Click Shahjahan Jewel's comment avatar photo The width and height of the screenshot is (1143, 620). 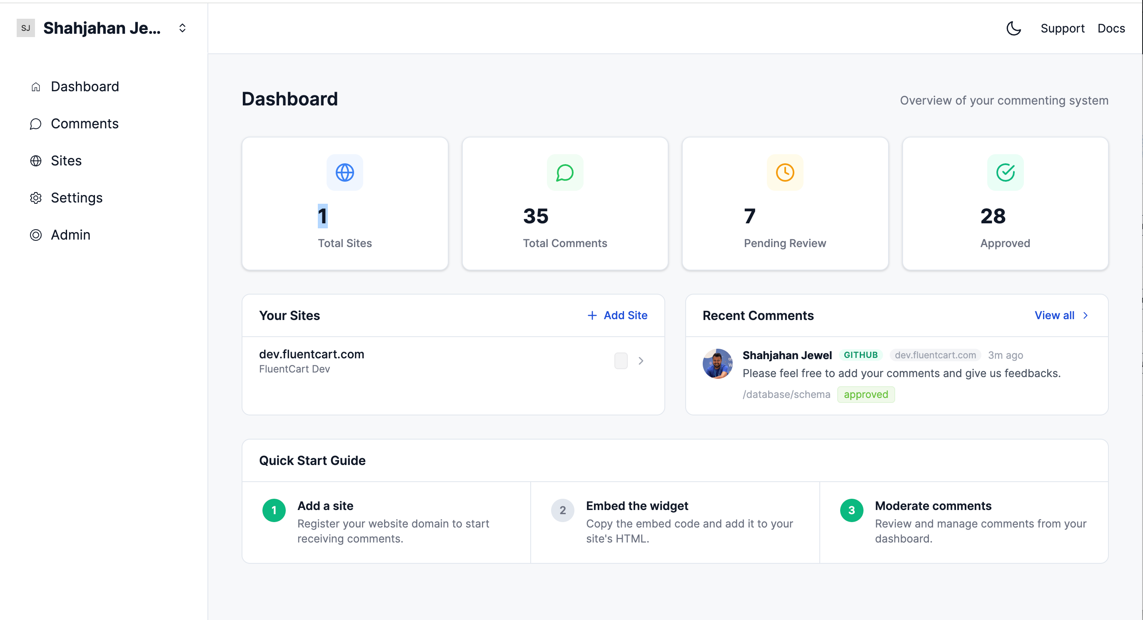(717, 363)
